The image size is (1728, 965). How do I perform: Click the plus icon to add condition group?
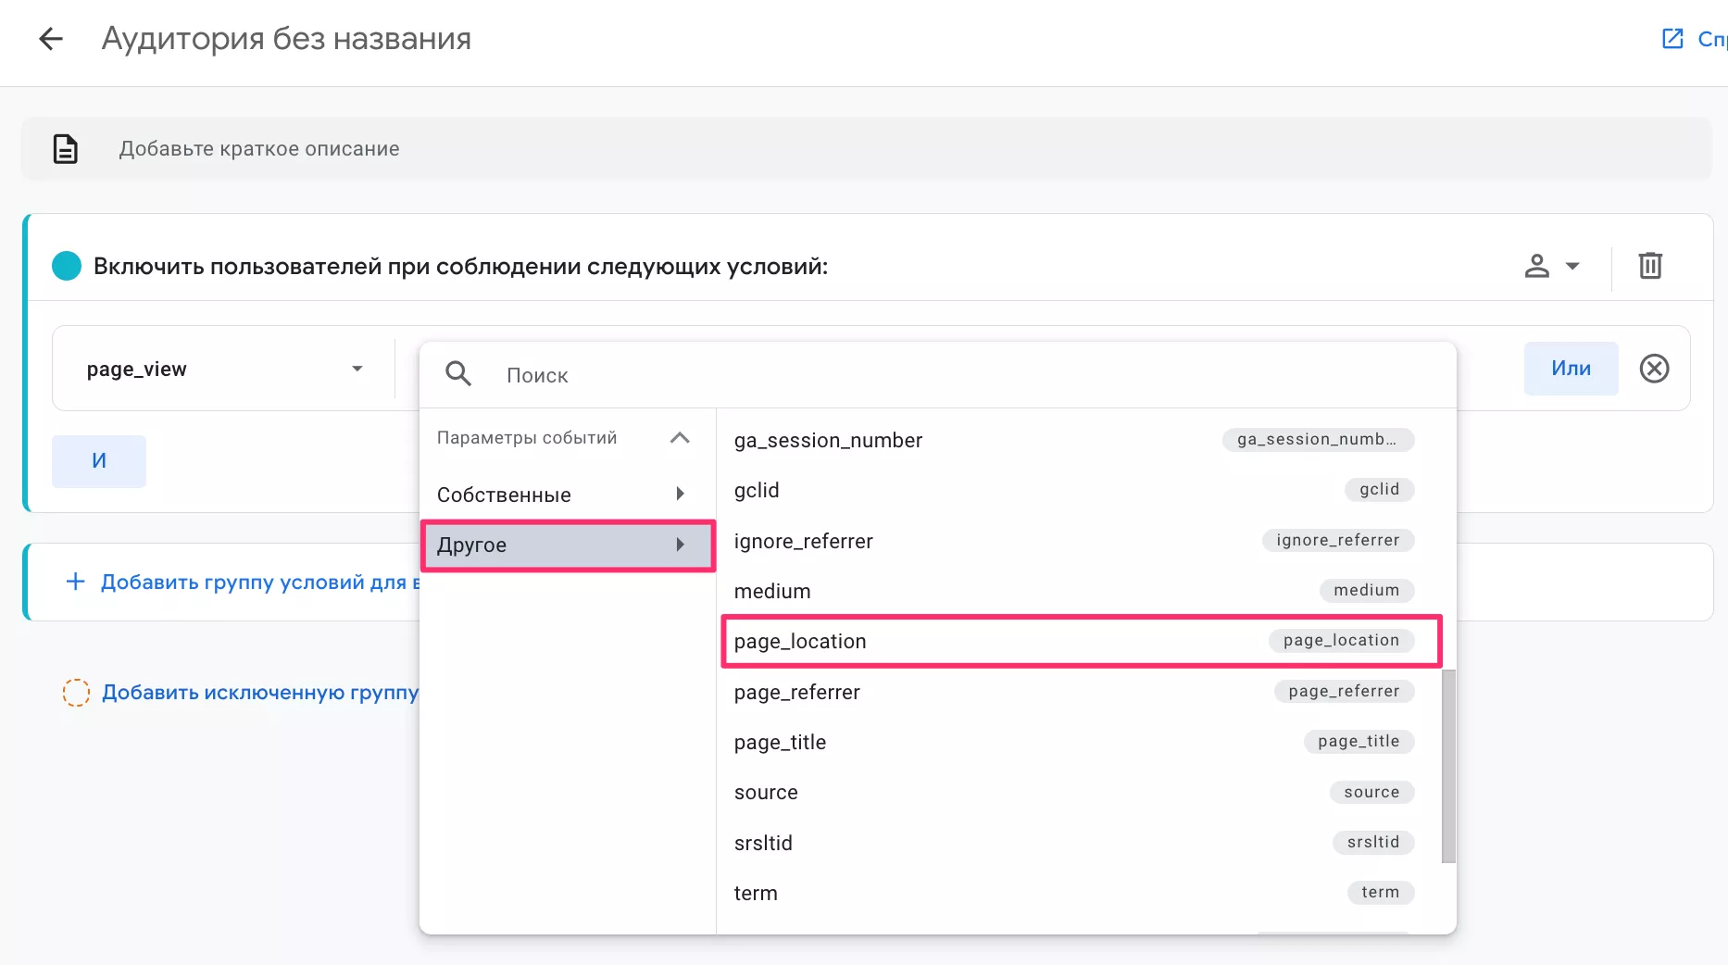coord(76,582)
